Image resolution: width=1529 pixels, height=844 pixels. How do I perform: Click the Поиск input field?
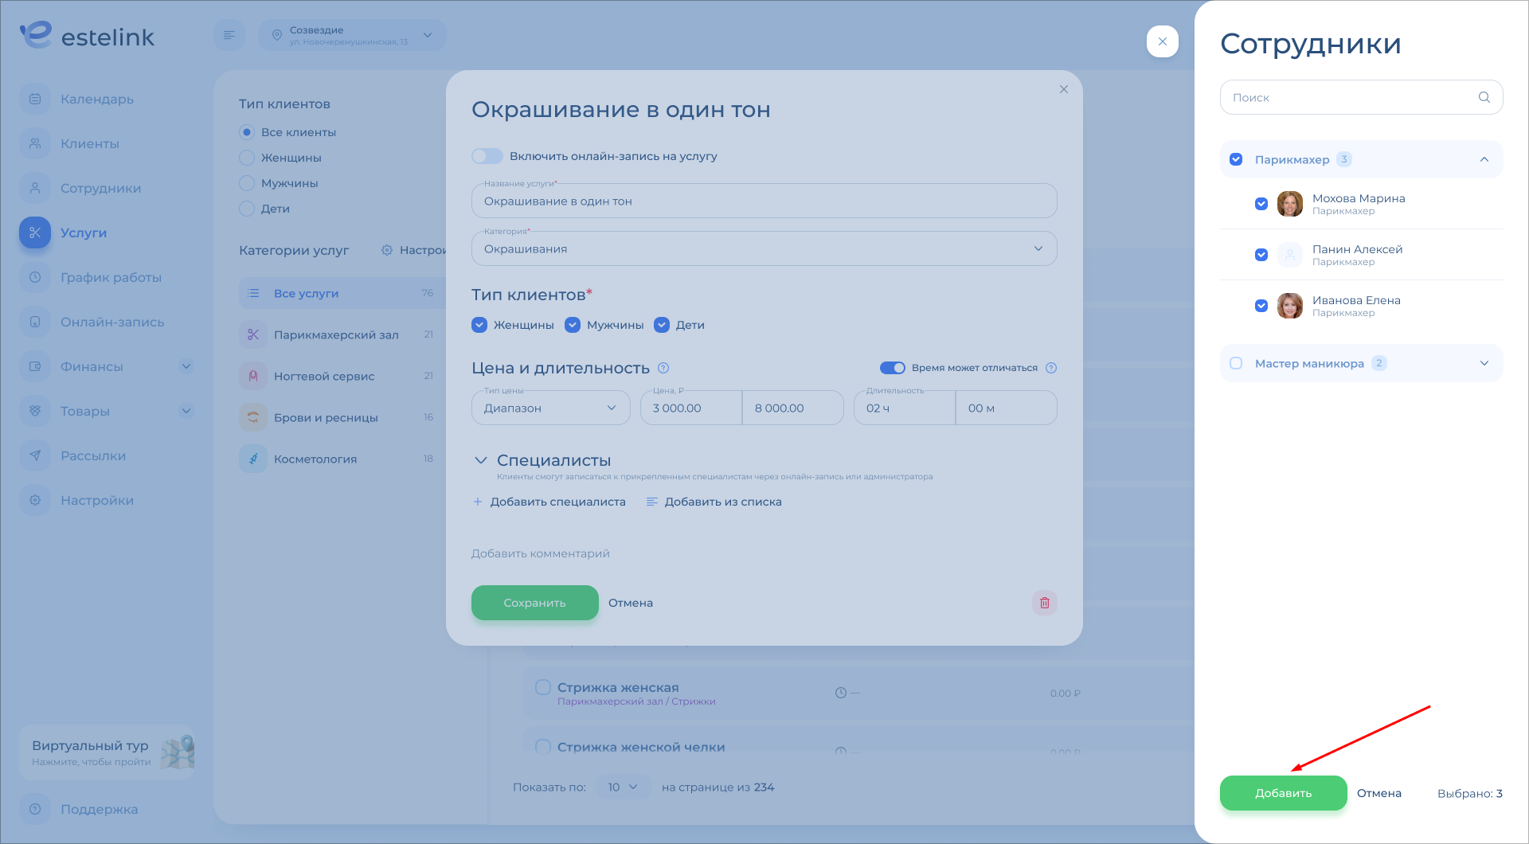click(x=1350, y=97)
